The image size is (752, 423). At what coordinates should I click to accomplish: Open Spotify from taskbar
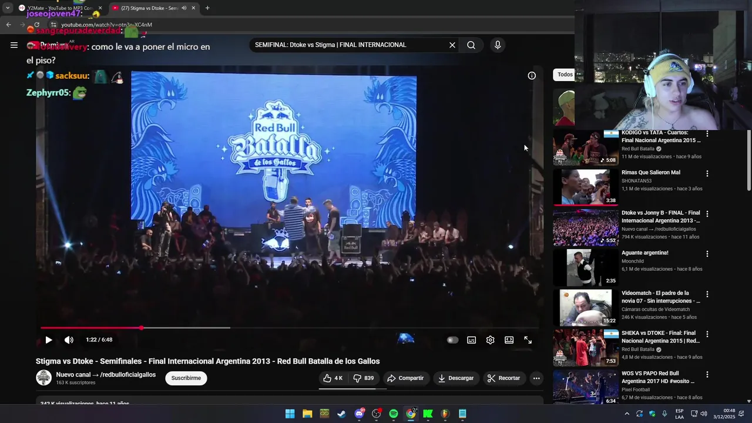(394, 414)
